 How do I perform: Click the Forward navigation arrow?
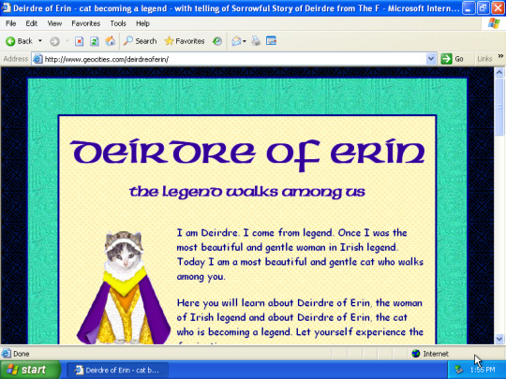tap(54, 41)
